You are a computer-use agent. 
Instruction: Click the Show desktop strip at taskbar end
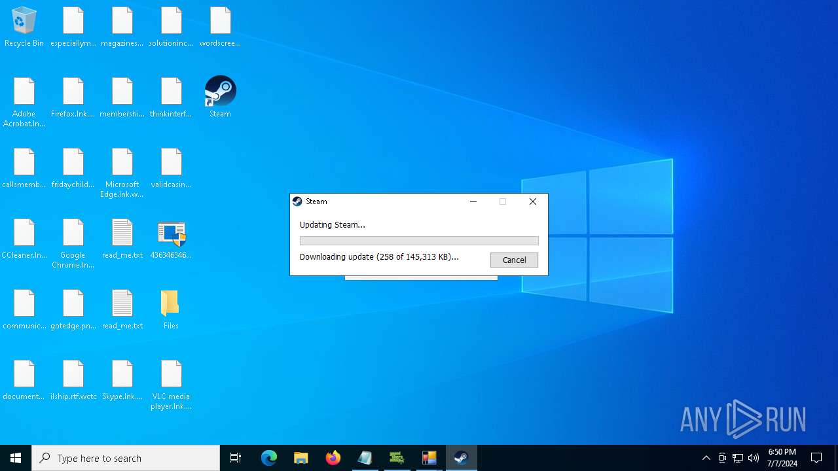pos(836,458)
